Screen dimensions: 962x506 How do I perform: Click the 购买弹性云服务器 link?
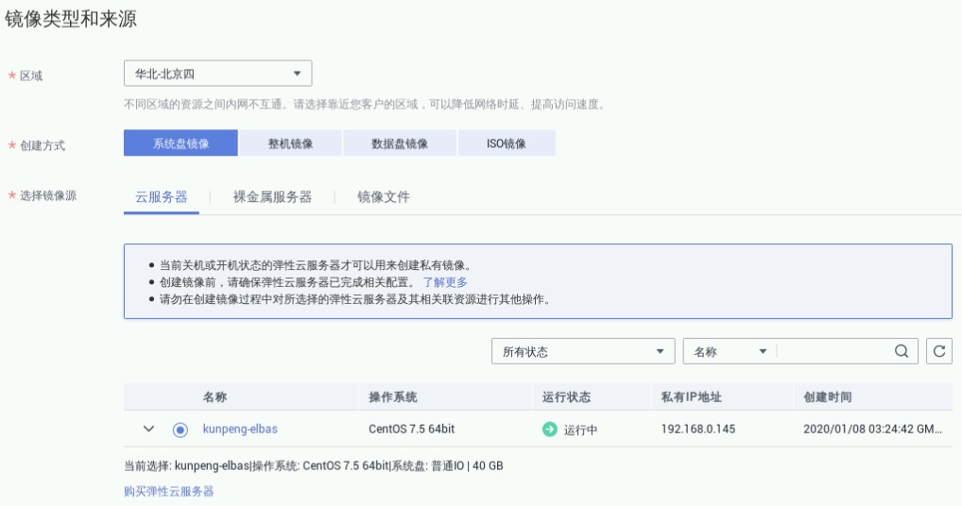point(168,491)
